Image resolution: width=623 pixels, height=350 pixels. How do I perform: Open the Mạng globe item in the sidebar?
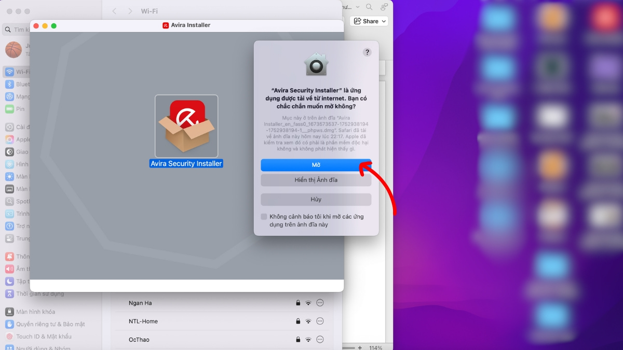point(16,96)
